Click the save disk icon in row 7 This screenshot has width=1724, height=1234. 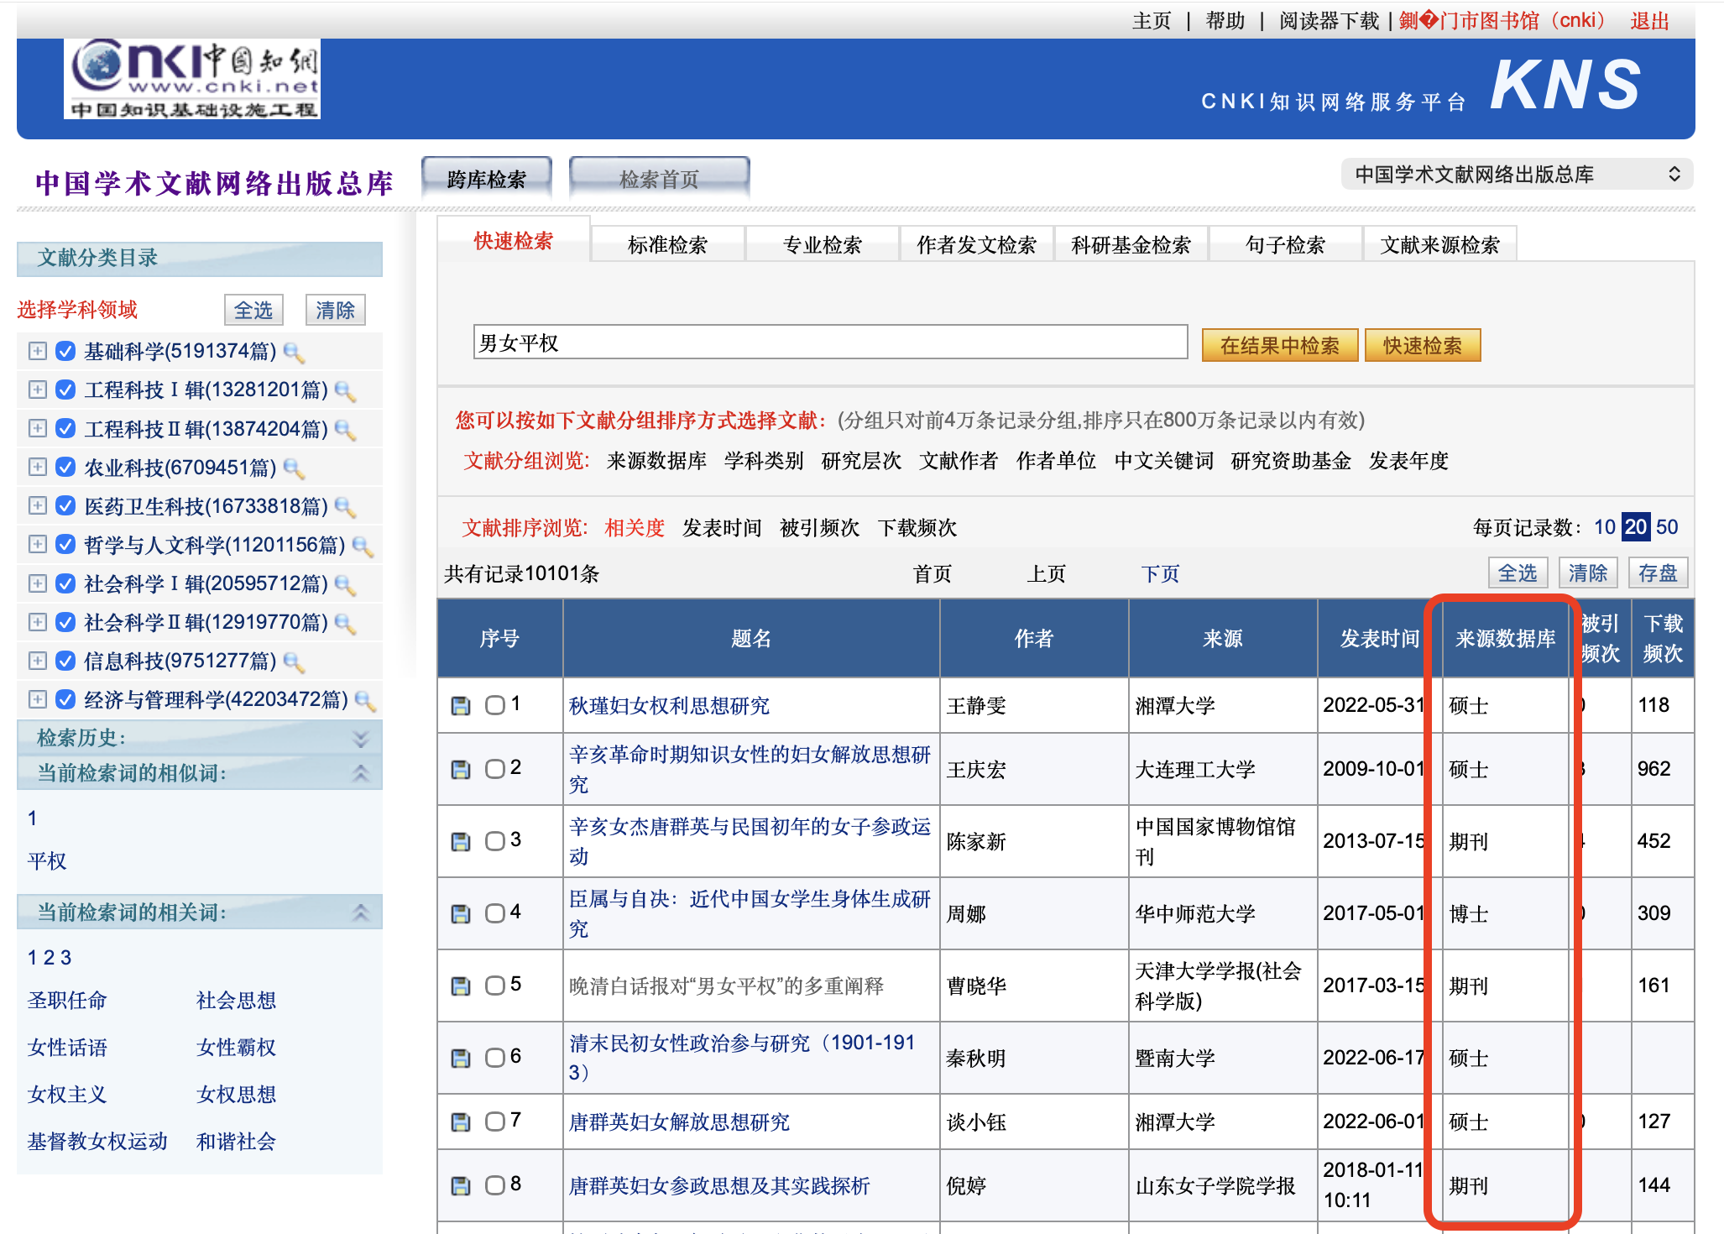click(461, 1122)
